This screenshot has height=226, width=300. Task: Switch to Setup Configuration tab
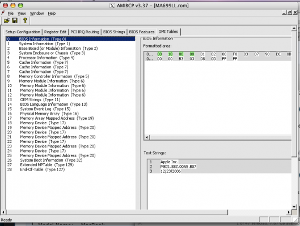click(23, 32)
